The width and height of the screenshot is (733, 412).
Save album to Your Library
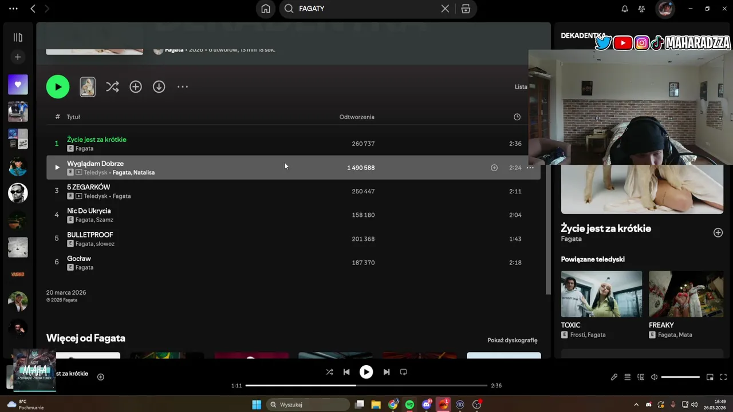pyautogui.click(x=136, y=87)
